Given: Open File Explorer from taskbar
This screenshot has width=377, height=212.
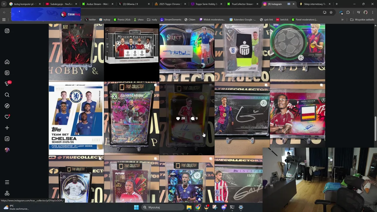Looking at the screenshot, I should tap(189, 207).
